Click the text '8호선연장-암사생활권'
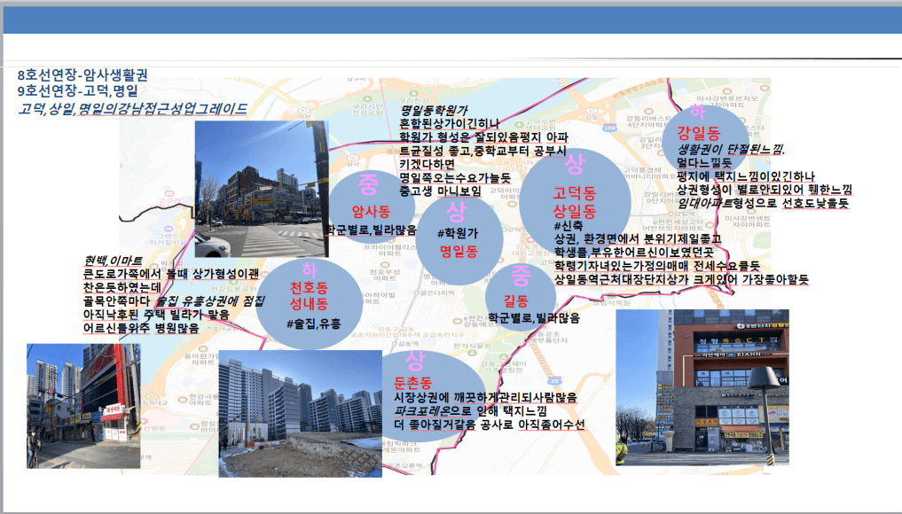This screenshot has width=902, height=514. click(82, 74)
